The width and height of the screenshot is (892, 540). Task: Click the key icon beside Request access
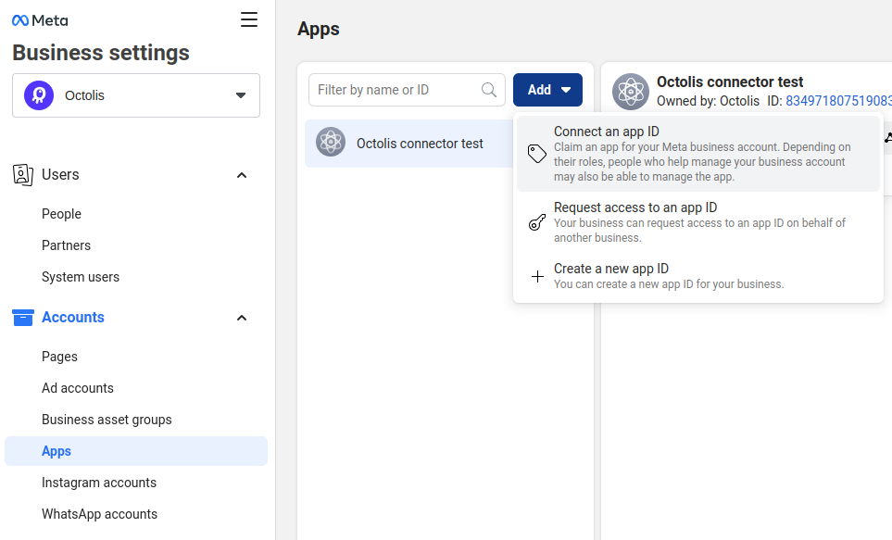tap(537, 222)
